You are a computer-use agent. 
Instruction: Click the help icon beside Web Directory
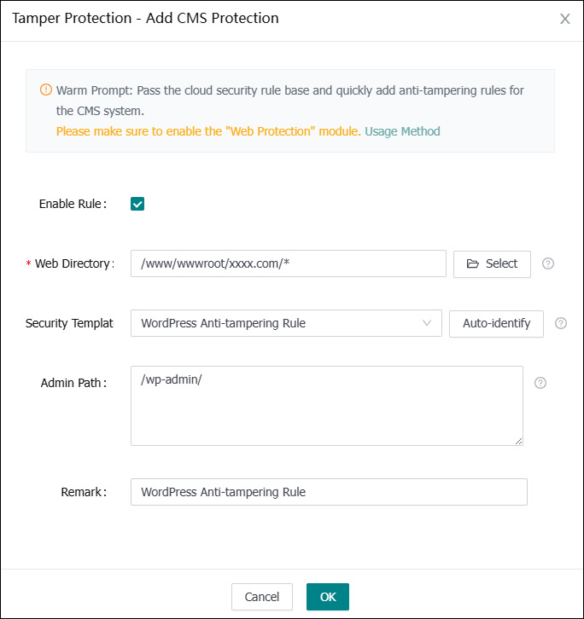pos(548,263)
